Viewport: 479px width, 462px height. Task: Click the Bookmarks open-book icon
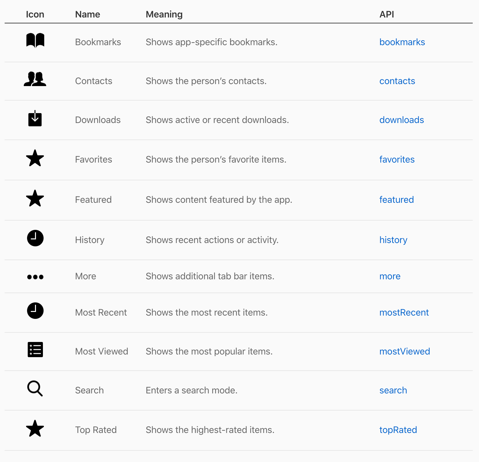35,41
